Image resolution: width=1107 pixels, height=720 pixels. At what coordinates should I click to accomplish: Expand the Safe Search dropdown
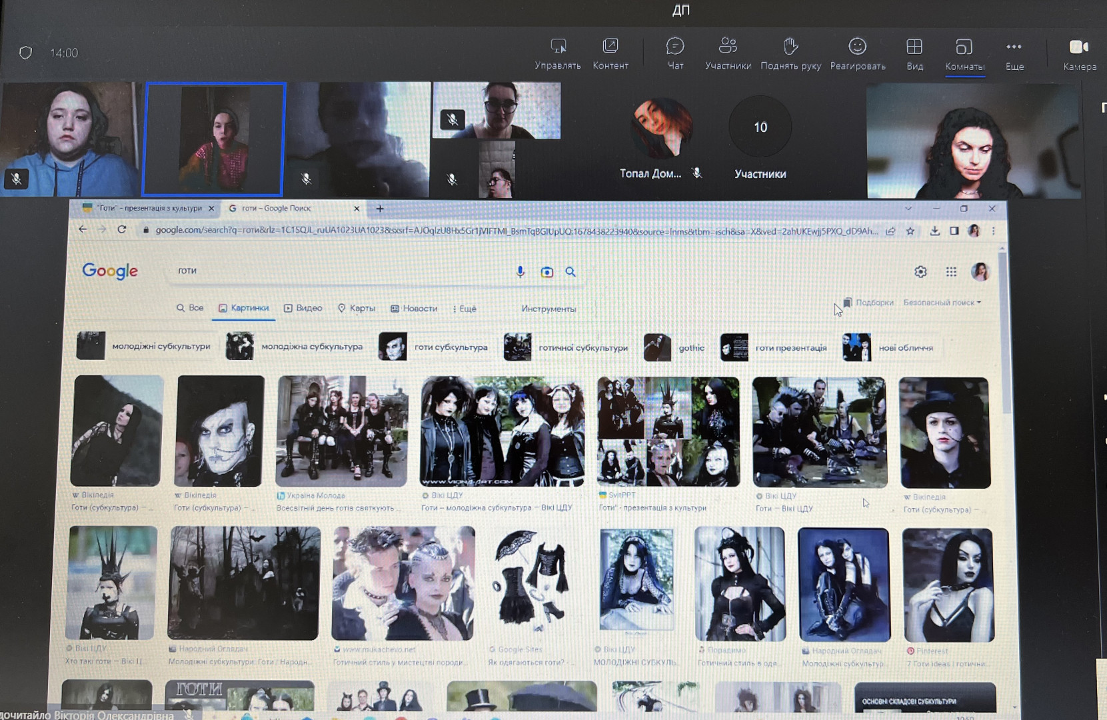click(942, 303)
